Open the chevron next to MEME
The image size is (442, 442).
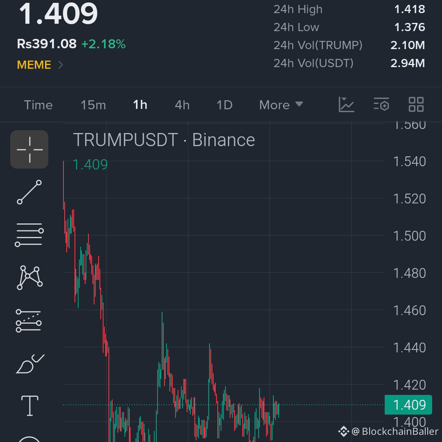(61, 65)
